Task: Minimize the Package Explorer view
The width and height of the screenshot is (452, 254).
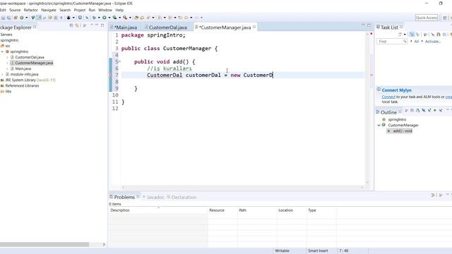Action: (x=97, y=25)
